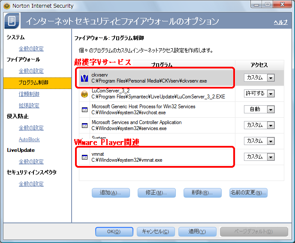Screen dimensions: 295x243
Task: Change access setting for vmnat
Action: coord(271,157)
